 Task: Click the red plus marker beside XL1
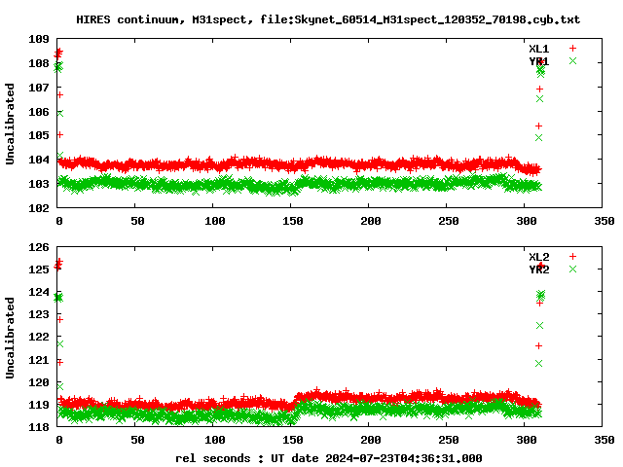572,49
